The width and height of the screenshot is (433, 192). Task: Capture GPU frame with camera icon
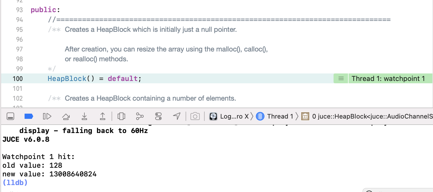(x=195, y=117)
